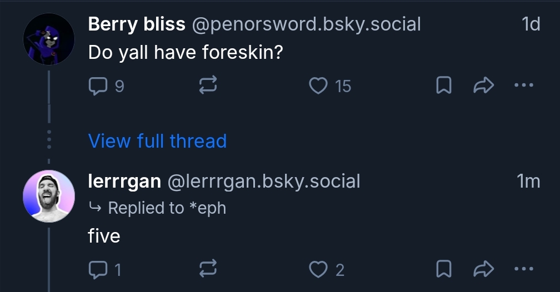Screen dimensions: 560x292
Task: Click the lerrrgan display name
Action: [x=124, y=181]
